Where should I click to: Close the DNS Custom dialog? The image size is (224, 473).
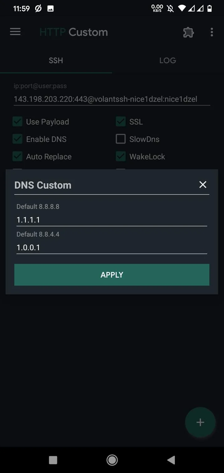(203, 185)
